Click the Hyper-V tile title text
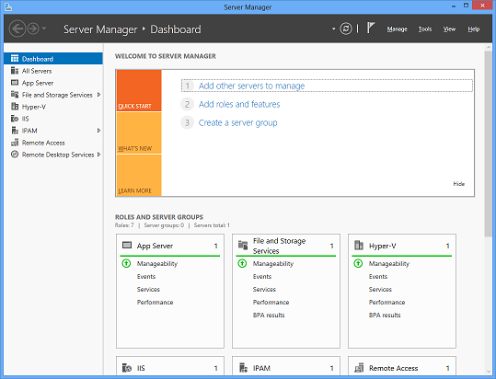The height and width of the screenshot is (379, 496). pyautogui.click(x=382, y=246)
